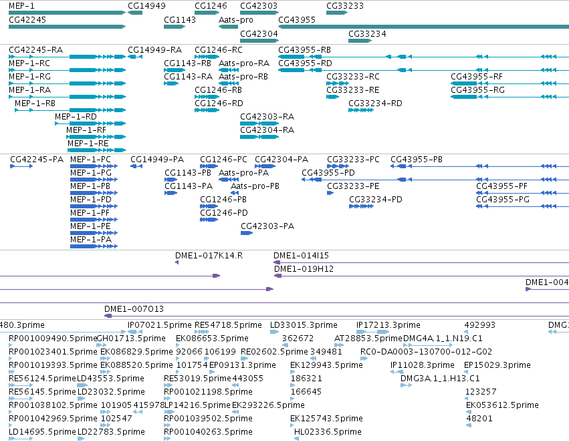This screenshot has width=569, height=442.
Task: Select protein CG42245-PA
Action: [x=21, y=166]
